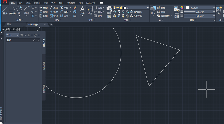
Task: Open the 打开.. dropdown in sheet set panel
Action: click(12, 35)
